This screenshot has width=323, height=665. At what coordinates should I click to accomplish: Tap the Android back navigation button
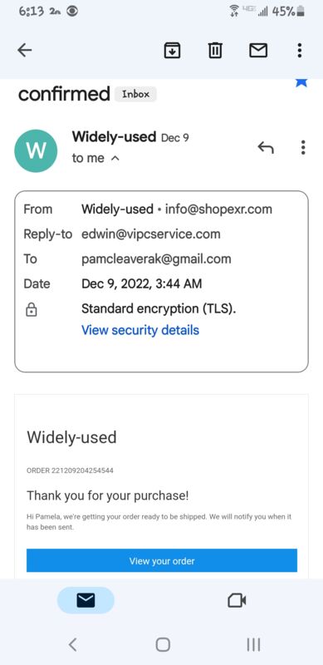coord(73,645)
